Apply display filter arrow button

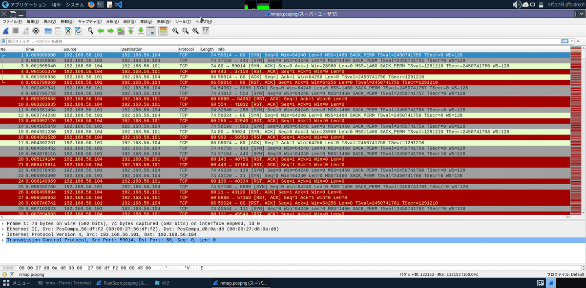[x=565, y=41]
